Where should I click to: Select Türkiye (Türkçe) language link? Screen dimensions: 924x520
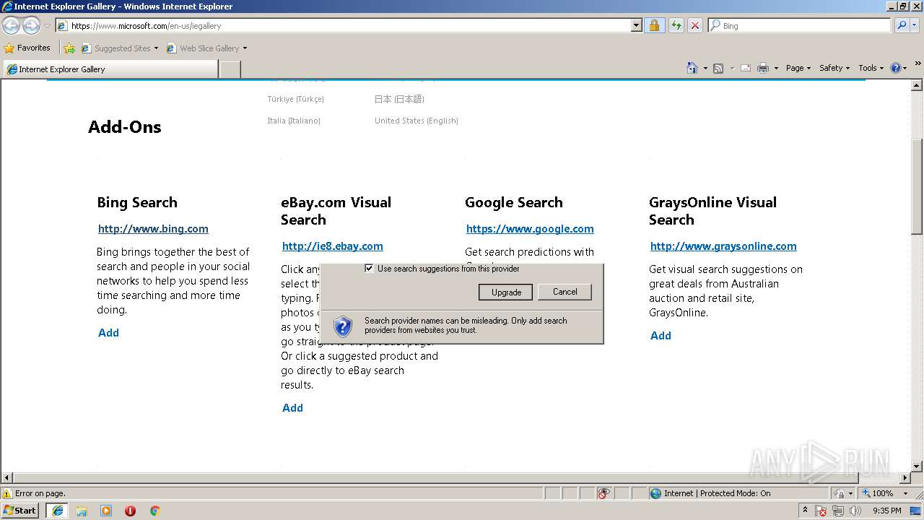(x=296, y=99)
